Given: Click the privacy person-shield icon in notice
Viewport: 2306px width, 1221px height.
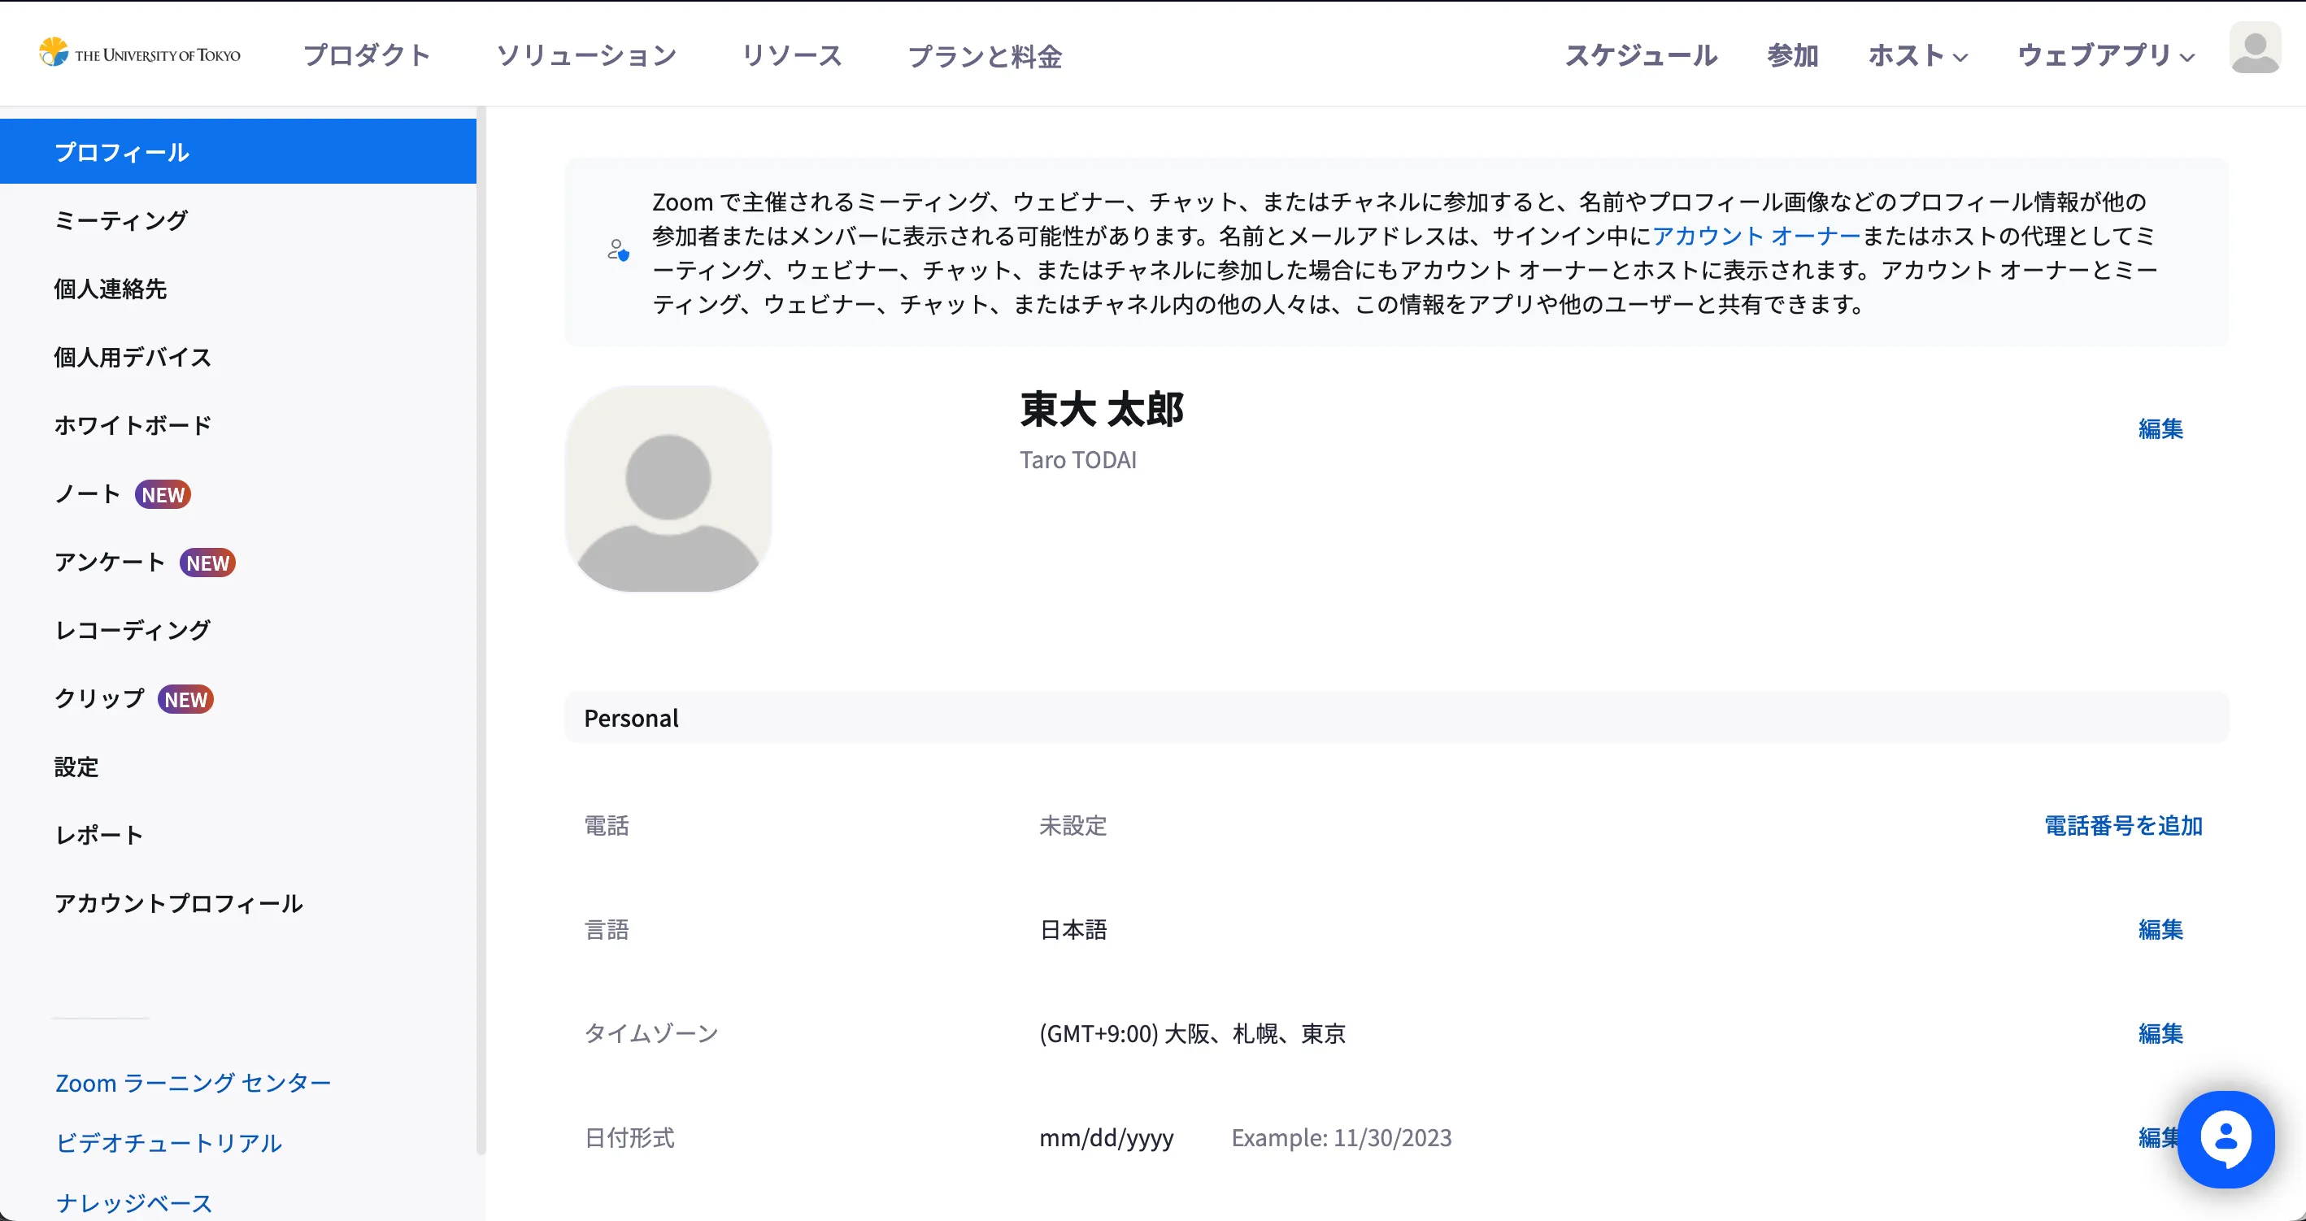Looking at the screenshot, I should (x=618, y=250).
